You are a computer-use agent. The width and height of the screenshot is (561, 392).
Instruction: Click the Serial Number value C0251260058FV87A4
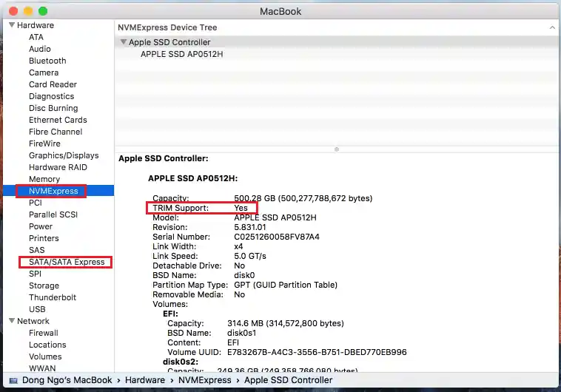277,237
